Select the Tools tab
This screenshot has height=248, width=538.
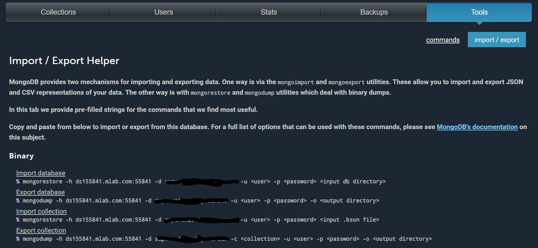pyautogui.click(x=479, y=12)
